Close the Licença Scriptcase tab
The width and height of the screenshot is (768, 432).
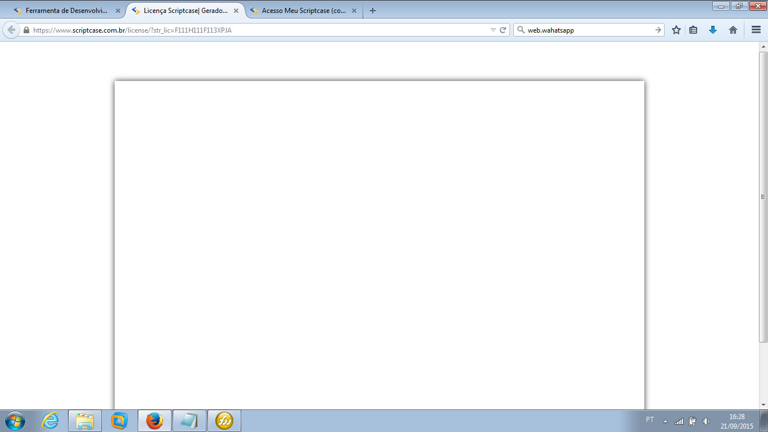236,11
